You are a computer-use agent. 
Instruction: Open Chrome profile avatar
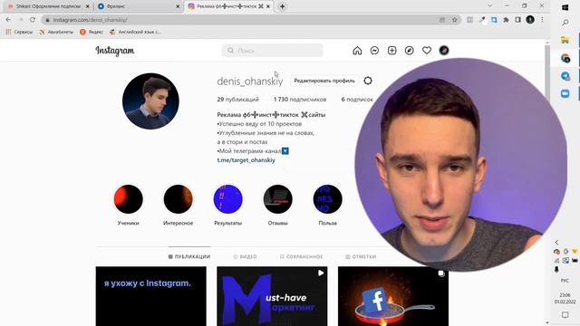point(530,20)
